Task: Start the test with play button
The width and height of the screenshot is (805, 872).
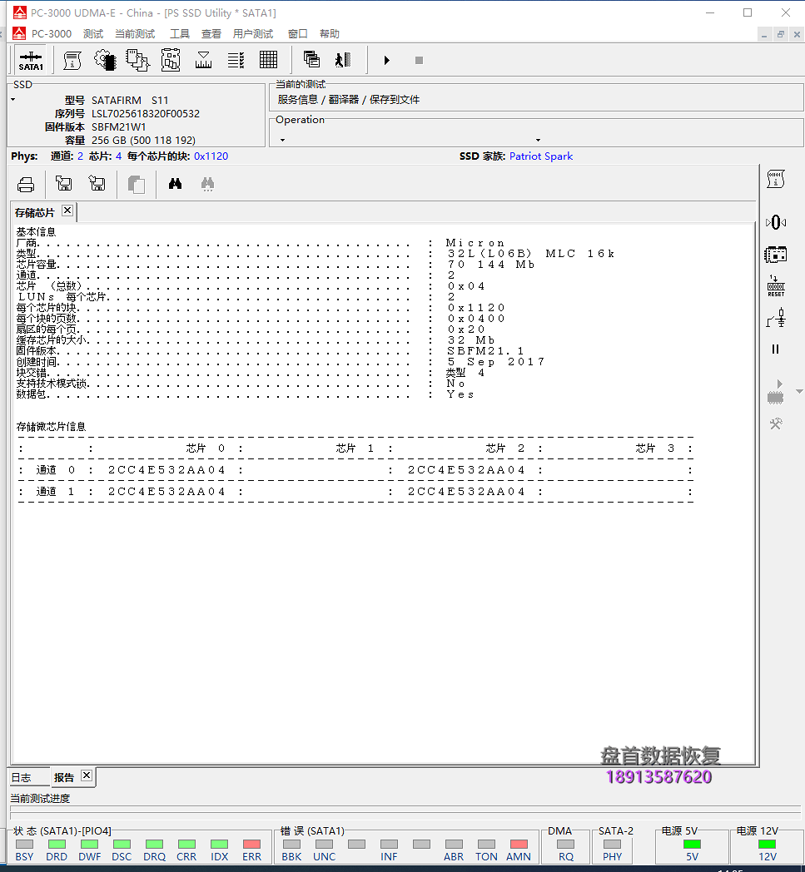Action: pyautogui.click(x=386, y=60)
